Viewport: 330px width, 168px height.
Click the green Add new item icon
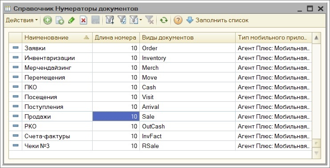[48, 20]
